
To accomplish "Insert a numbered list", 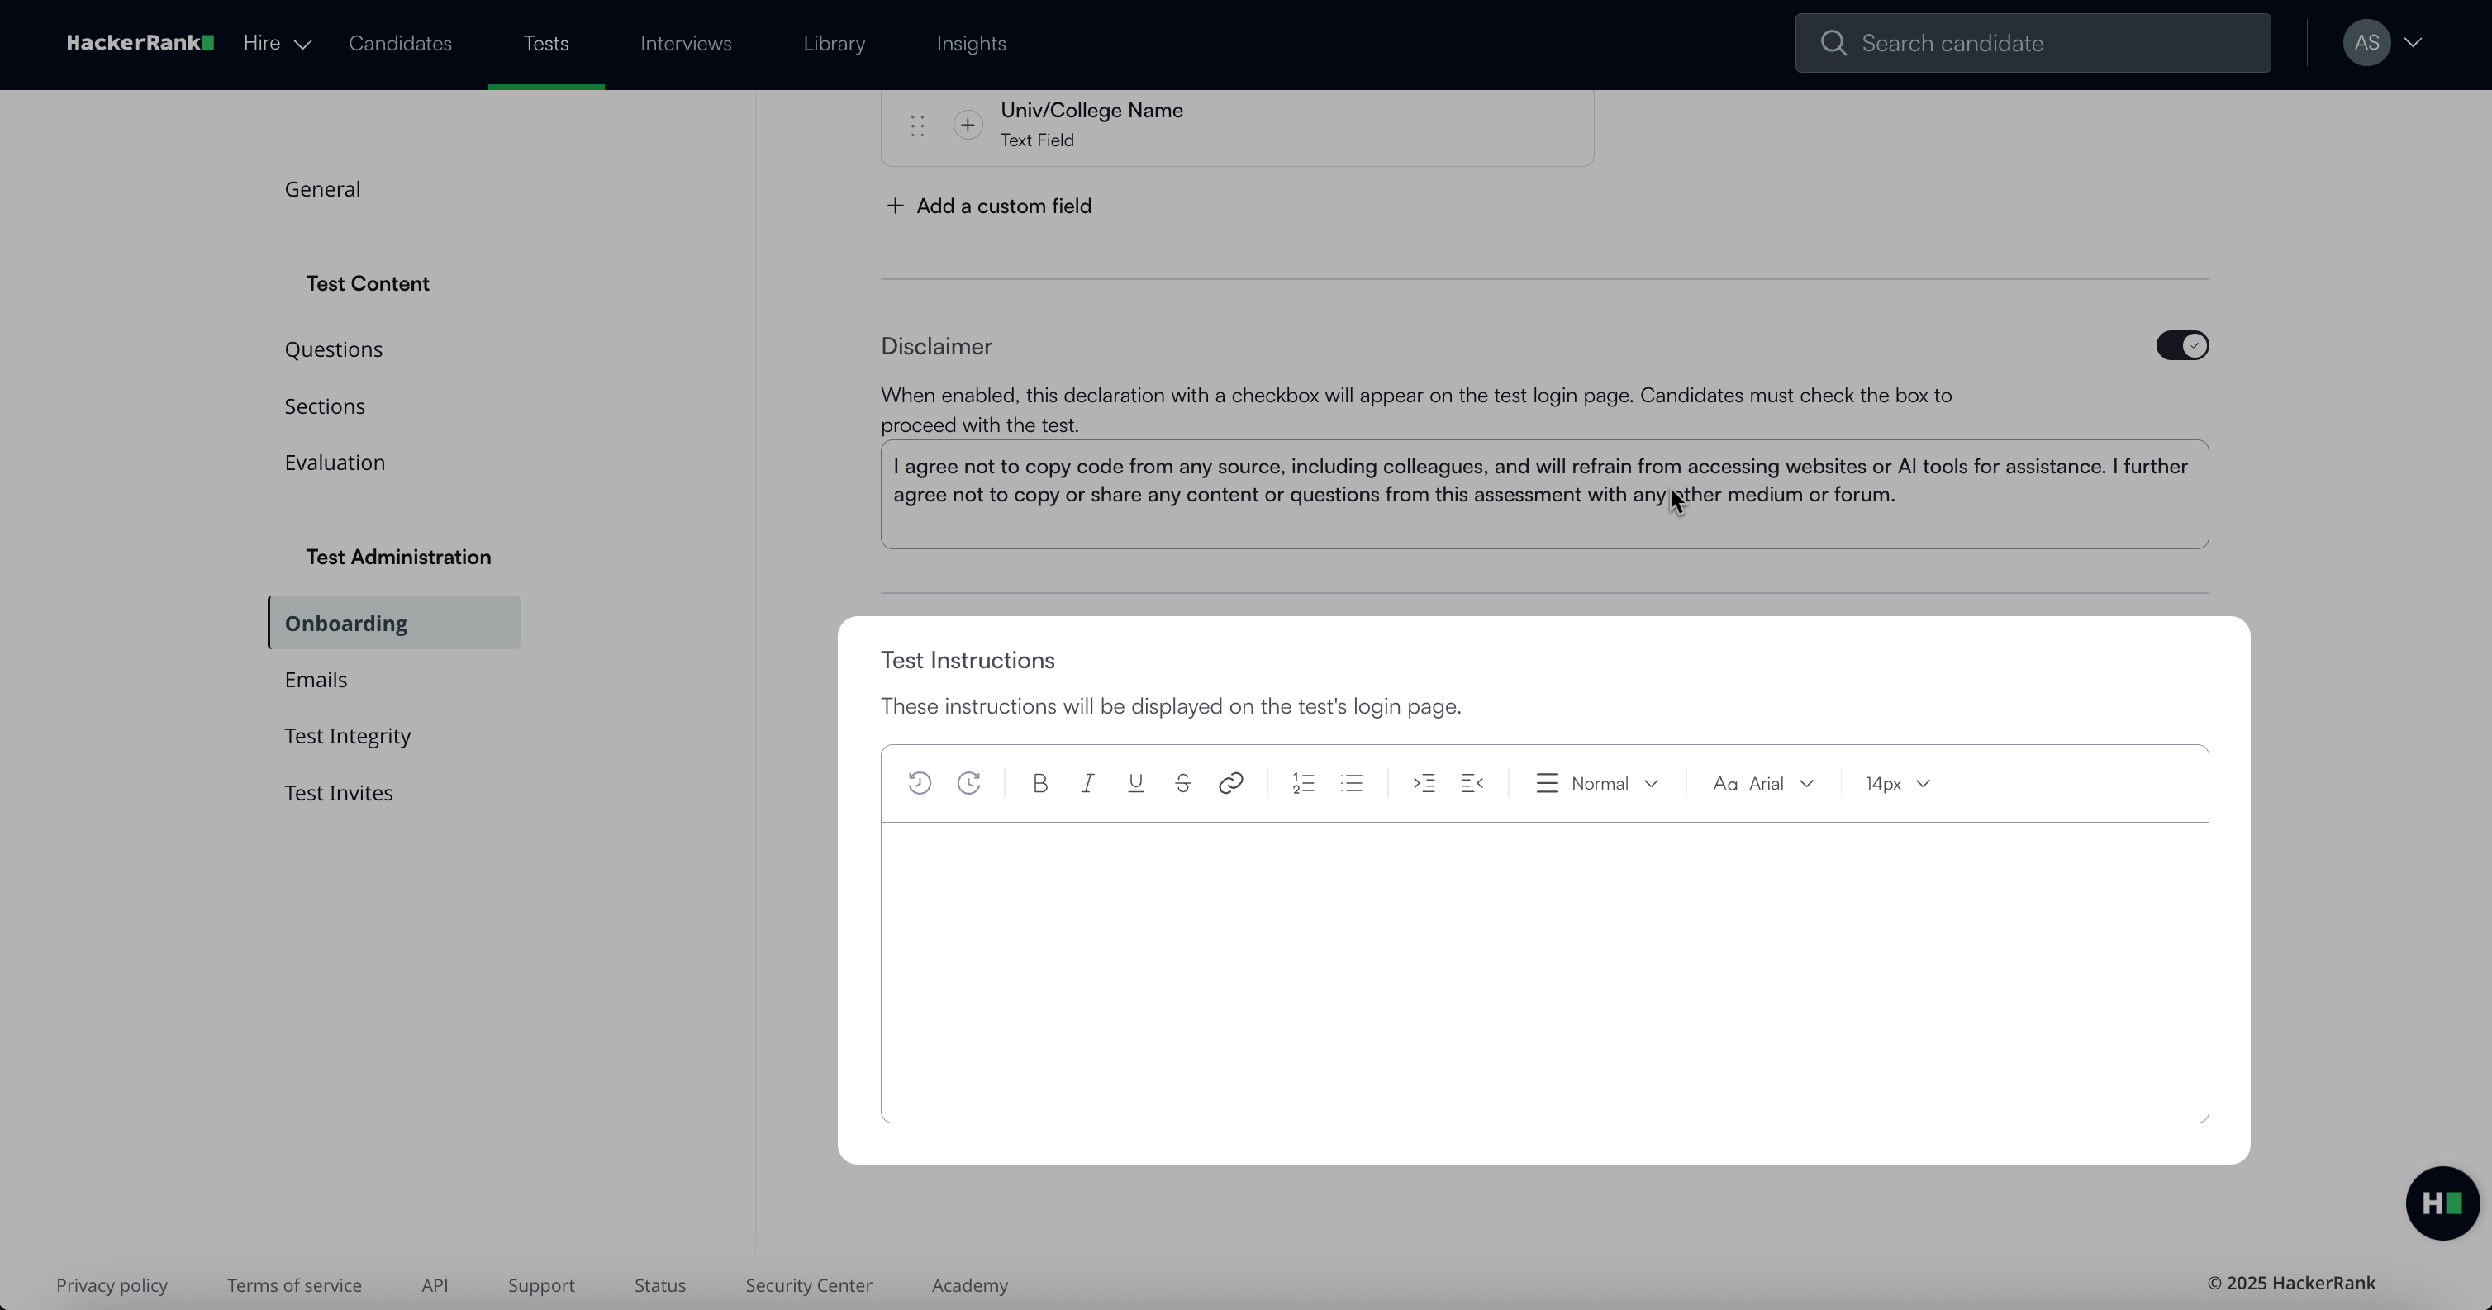I will (1303, 783).
